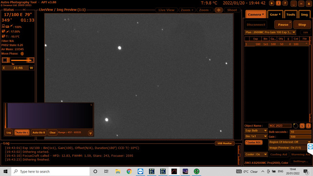Click the plan Edit button
313x176 pixels.
[x=305, y=32]
